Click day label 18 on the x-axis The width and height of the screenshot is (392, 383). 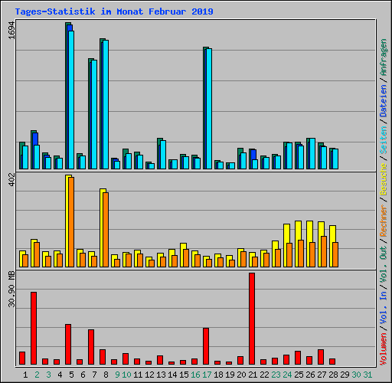pyautogui.click(x=218, y=375)
